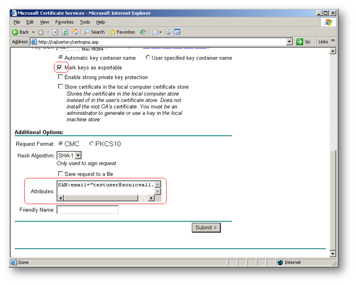Image resolution: width=356 pixels, height=285 pixels.
Task: Go to the Home page icon
Action: click(75, 32)
